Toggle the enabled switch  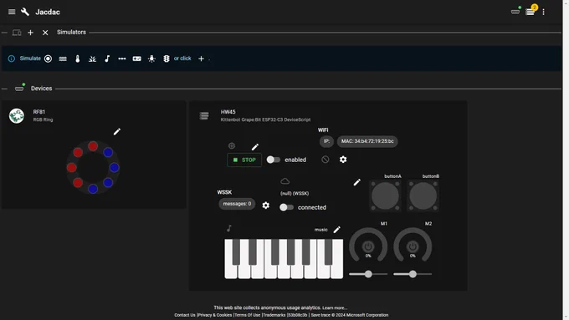click(274, 160)
